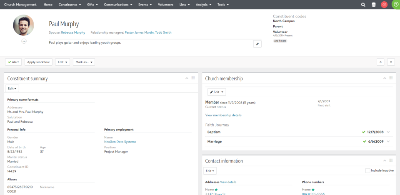Open Edit dropdown in Church membership
The image size is (400, 195).
[x=217, y=92]
